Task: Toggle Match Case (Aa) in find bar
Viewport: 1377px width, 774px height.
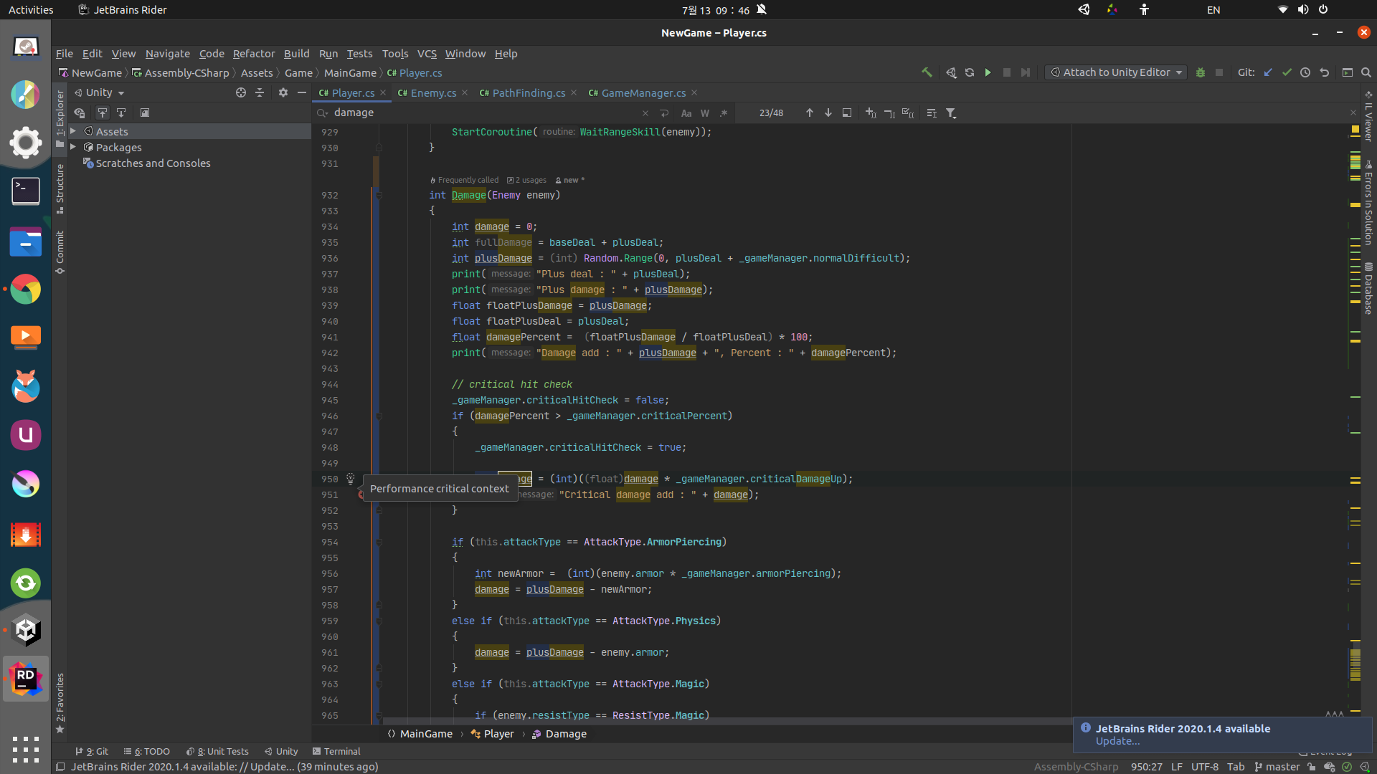Action: 686,113
